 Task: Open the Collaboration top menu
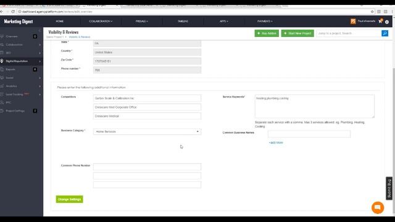coord(101,22)
